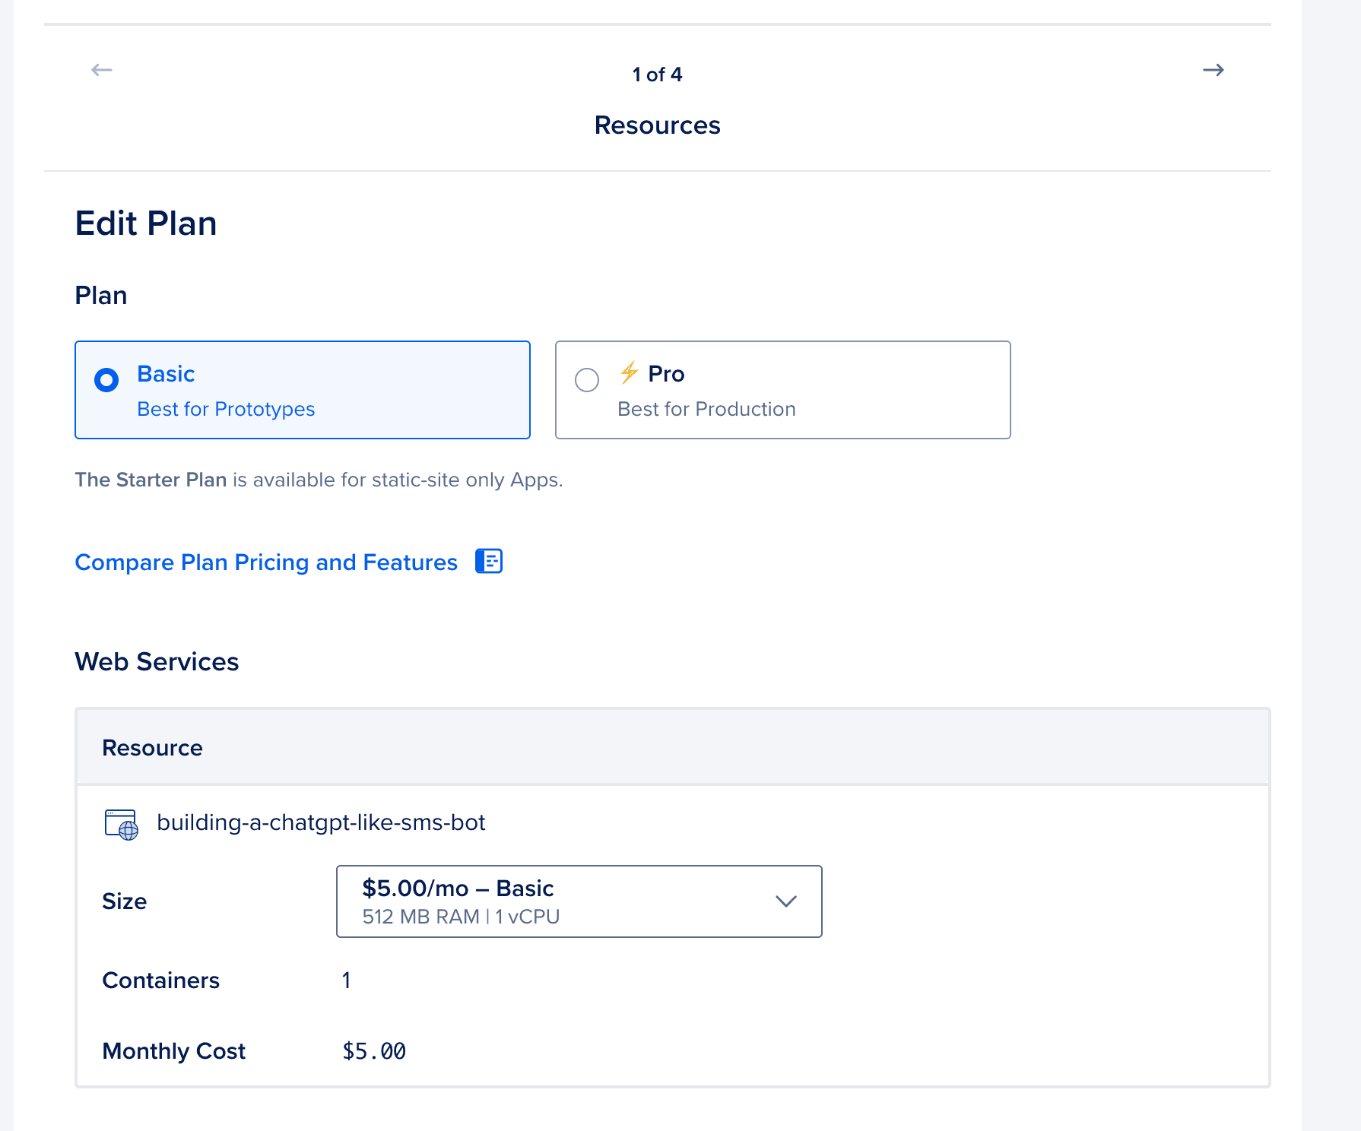
Task: Select the Pro plan radio button
Action: 587,379
